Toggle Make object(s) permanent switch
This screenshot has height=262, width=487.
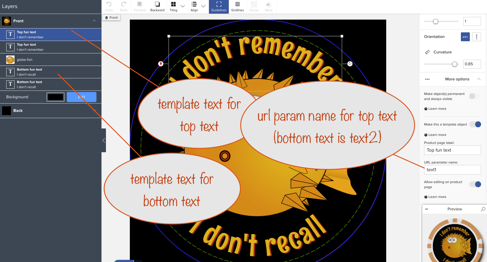[x=475, y=96]
